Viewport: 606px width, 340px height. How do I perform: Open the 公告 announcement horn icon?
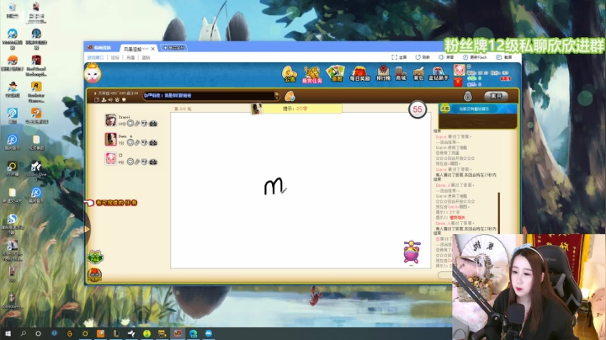(289, 73)
